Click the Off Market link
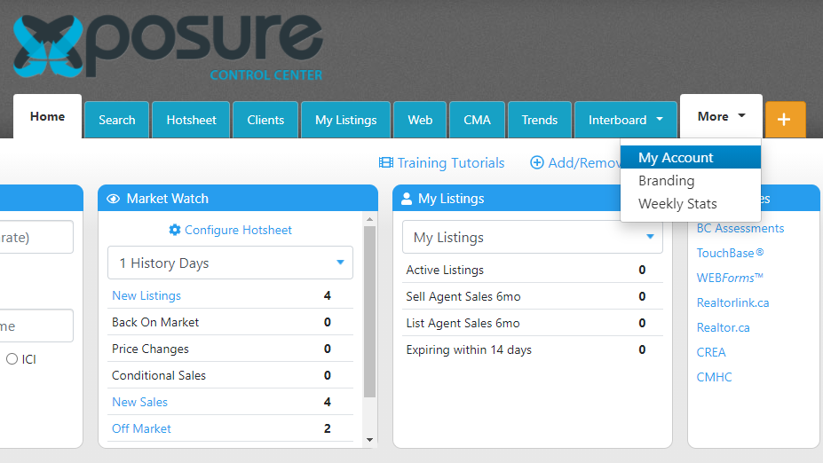 [141, 428]
